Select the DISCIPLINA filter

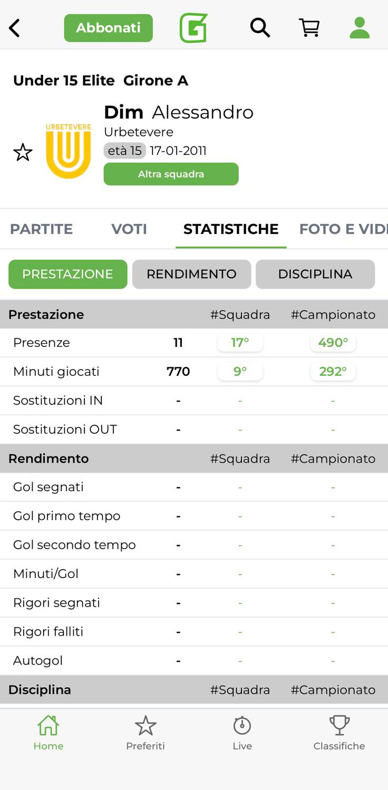click(315, 274)
